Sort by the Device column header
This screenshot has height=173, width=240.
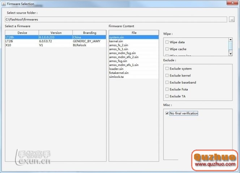(22, 33)
